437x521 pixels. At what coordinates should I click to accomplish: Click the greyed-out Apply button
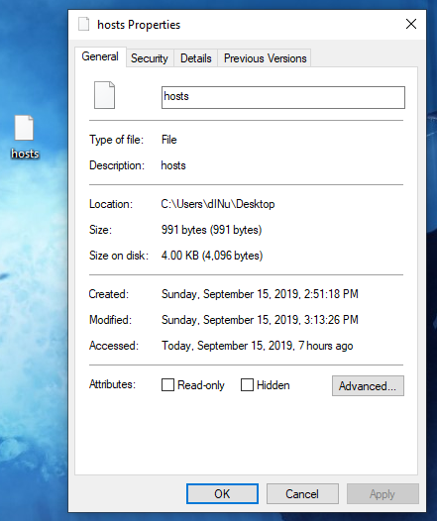point(382,493)
